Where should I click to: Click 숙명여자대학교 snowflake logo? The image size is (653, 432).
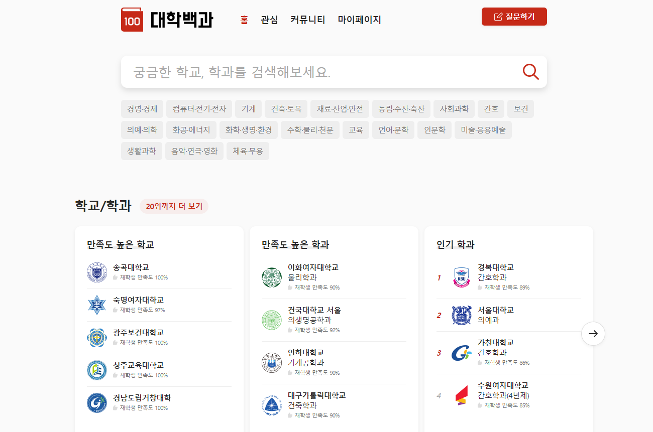coord(97,305)
